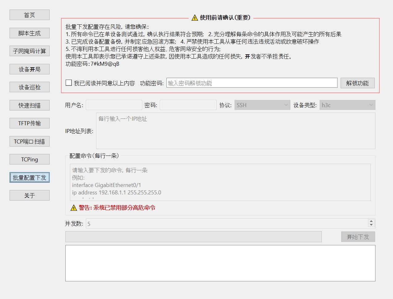393x299 pixels.
Task: Click the 用户名 input field
Action: click(114, 105)
